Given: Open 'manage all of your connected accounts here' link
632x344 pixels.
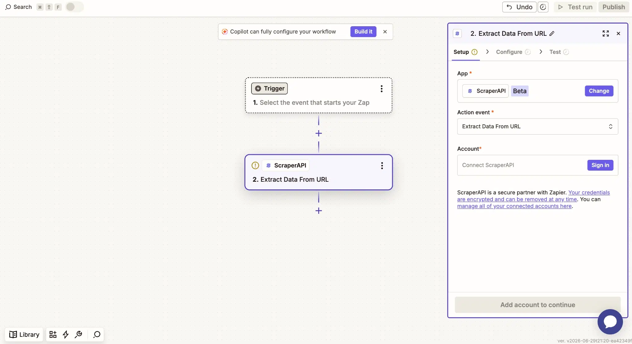Looking at the screenshot, I should (x=514, y=206).
